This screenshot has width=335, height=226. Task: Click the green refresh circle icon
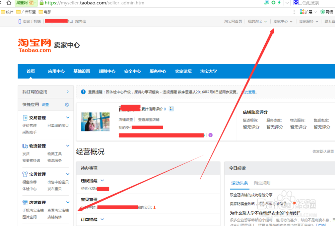(x=273, y=3)
